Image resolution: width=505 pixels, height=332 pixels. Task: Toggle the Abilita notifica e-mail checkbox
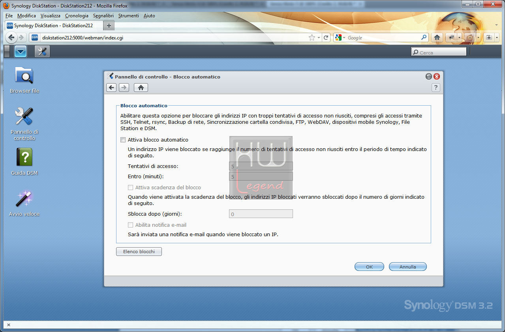click(131, 225)
